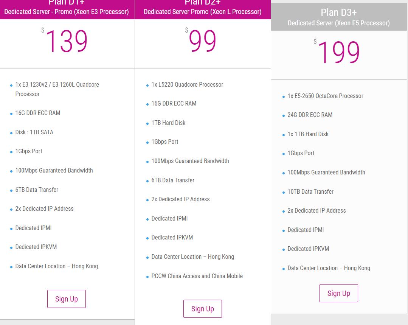The image size is (408, 325).
Task: Click 'Data Center Location – Hong Kong' in D1+
Action: coord(57,266)
